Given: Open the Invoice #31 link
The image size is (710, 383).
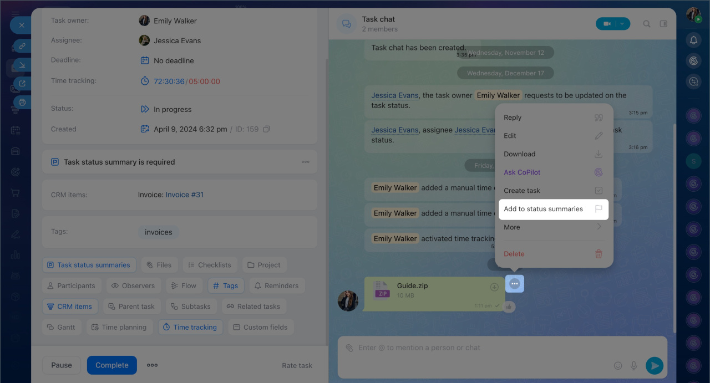Looking at the screenshot, I should 185,195.
